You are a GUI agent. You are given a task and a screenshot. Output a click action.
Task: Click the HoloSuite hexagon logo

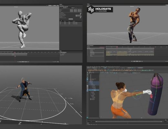(x=91, y=9)
